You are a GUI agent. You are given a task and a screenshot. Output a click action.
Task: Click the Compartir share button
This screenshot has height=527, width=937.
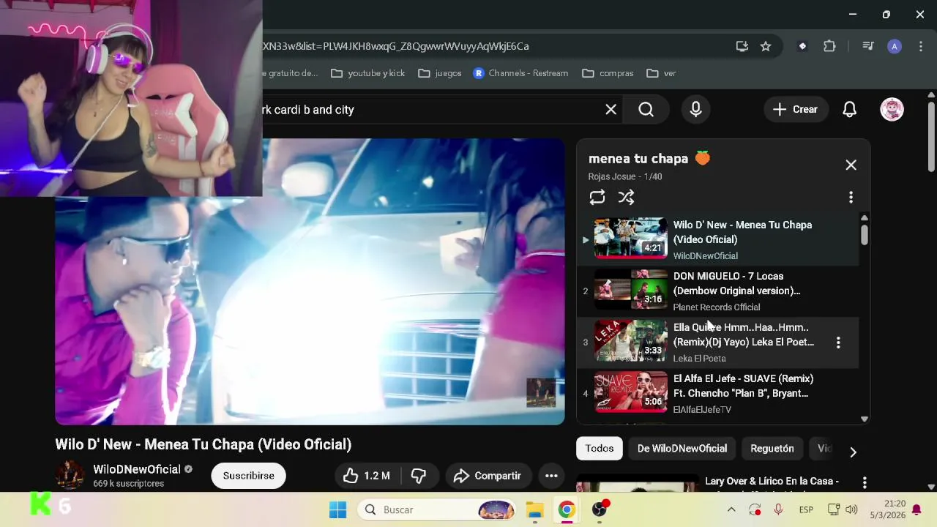coord(487,476)
